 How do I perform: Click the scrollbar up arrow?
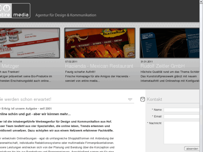[x=201, y=2]
